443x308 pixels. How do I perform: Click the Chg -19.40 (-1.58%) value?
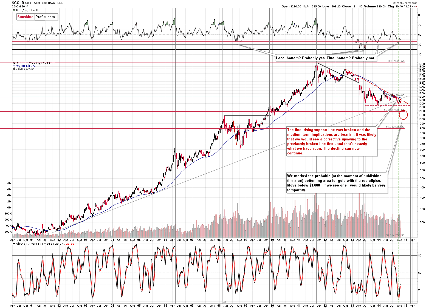401,6
